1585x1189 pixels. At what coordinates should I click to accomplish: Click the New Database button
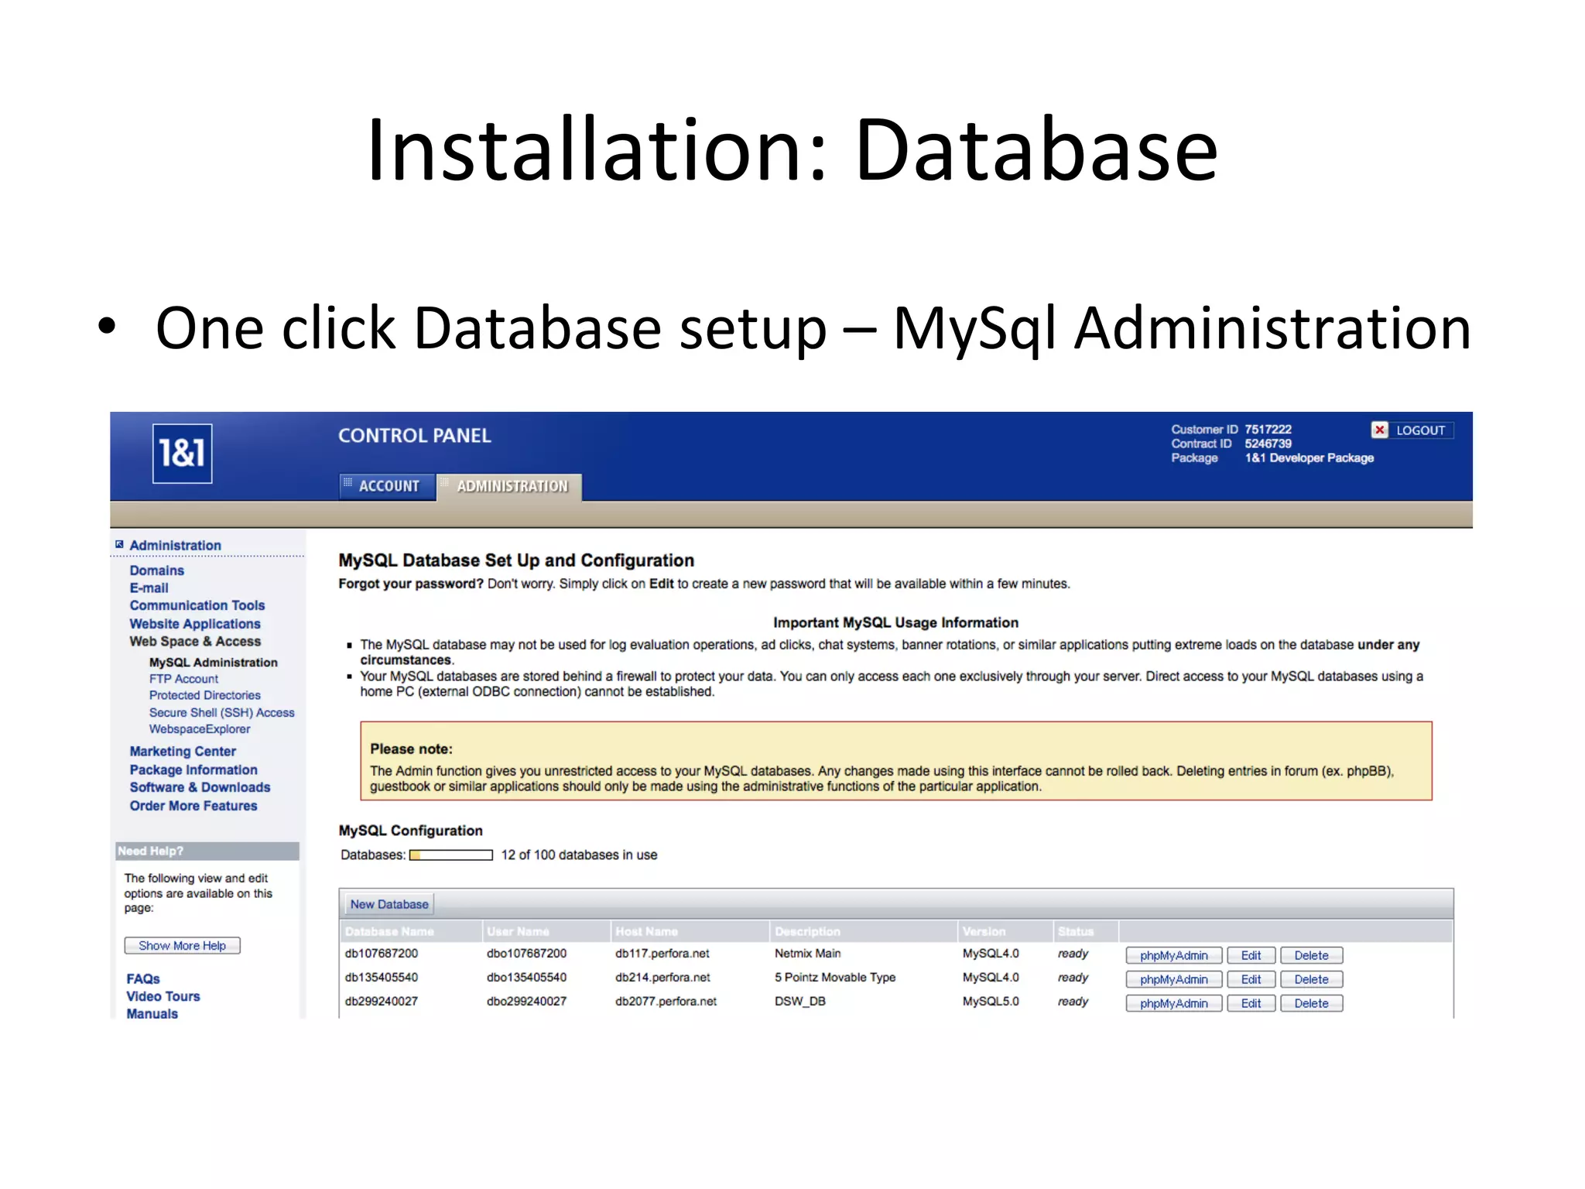(389, 904)
